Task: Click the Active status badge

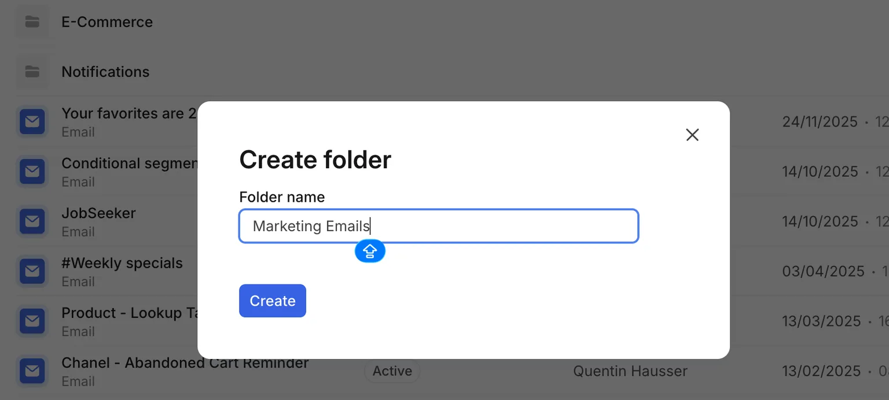Action: pos(392,371)
